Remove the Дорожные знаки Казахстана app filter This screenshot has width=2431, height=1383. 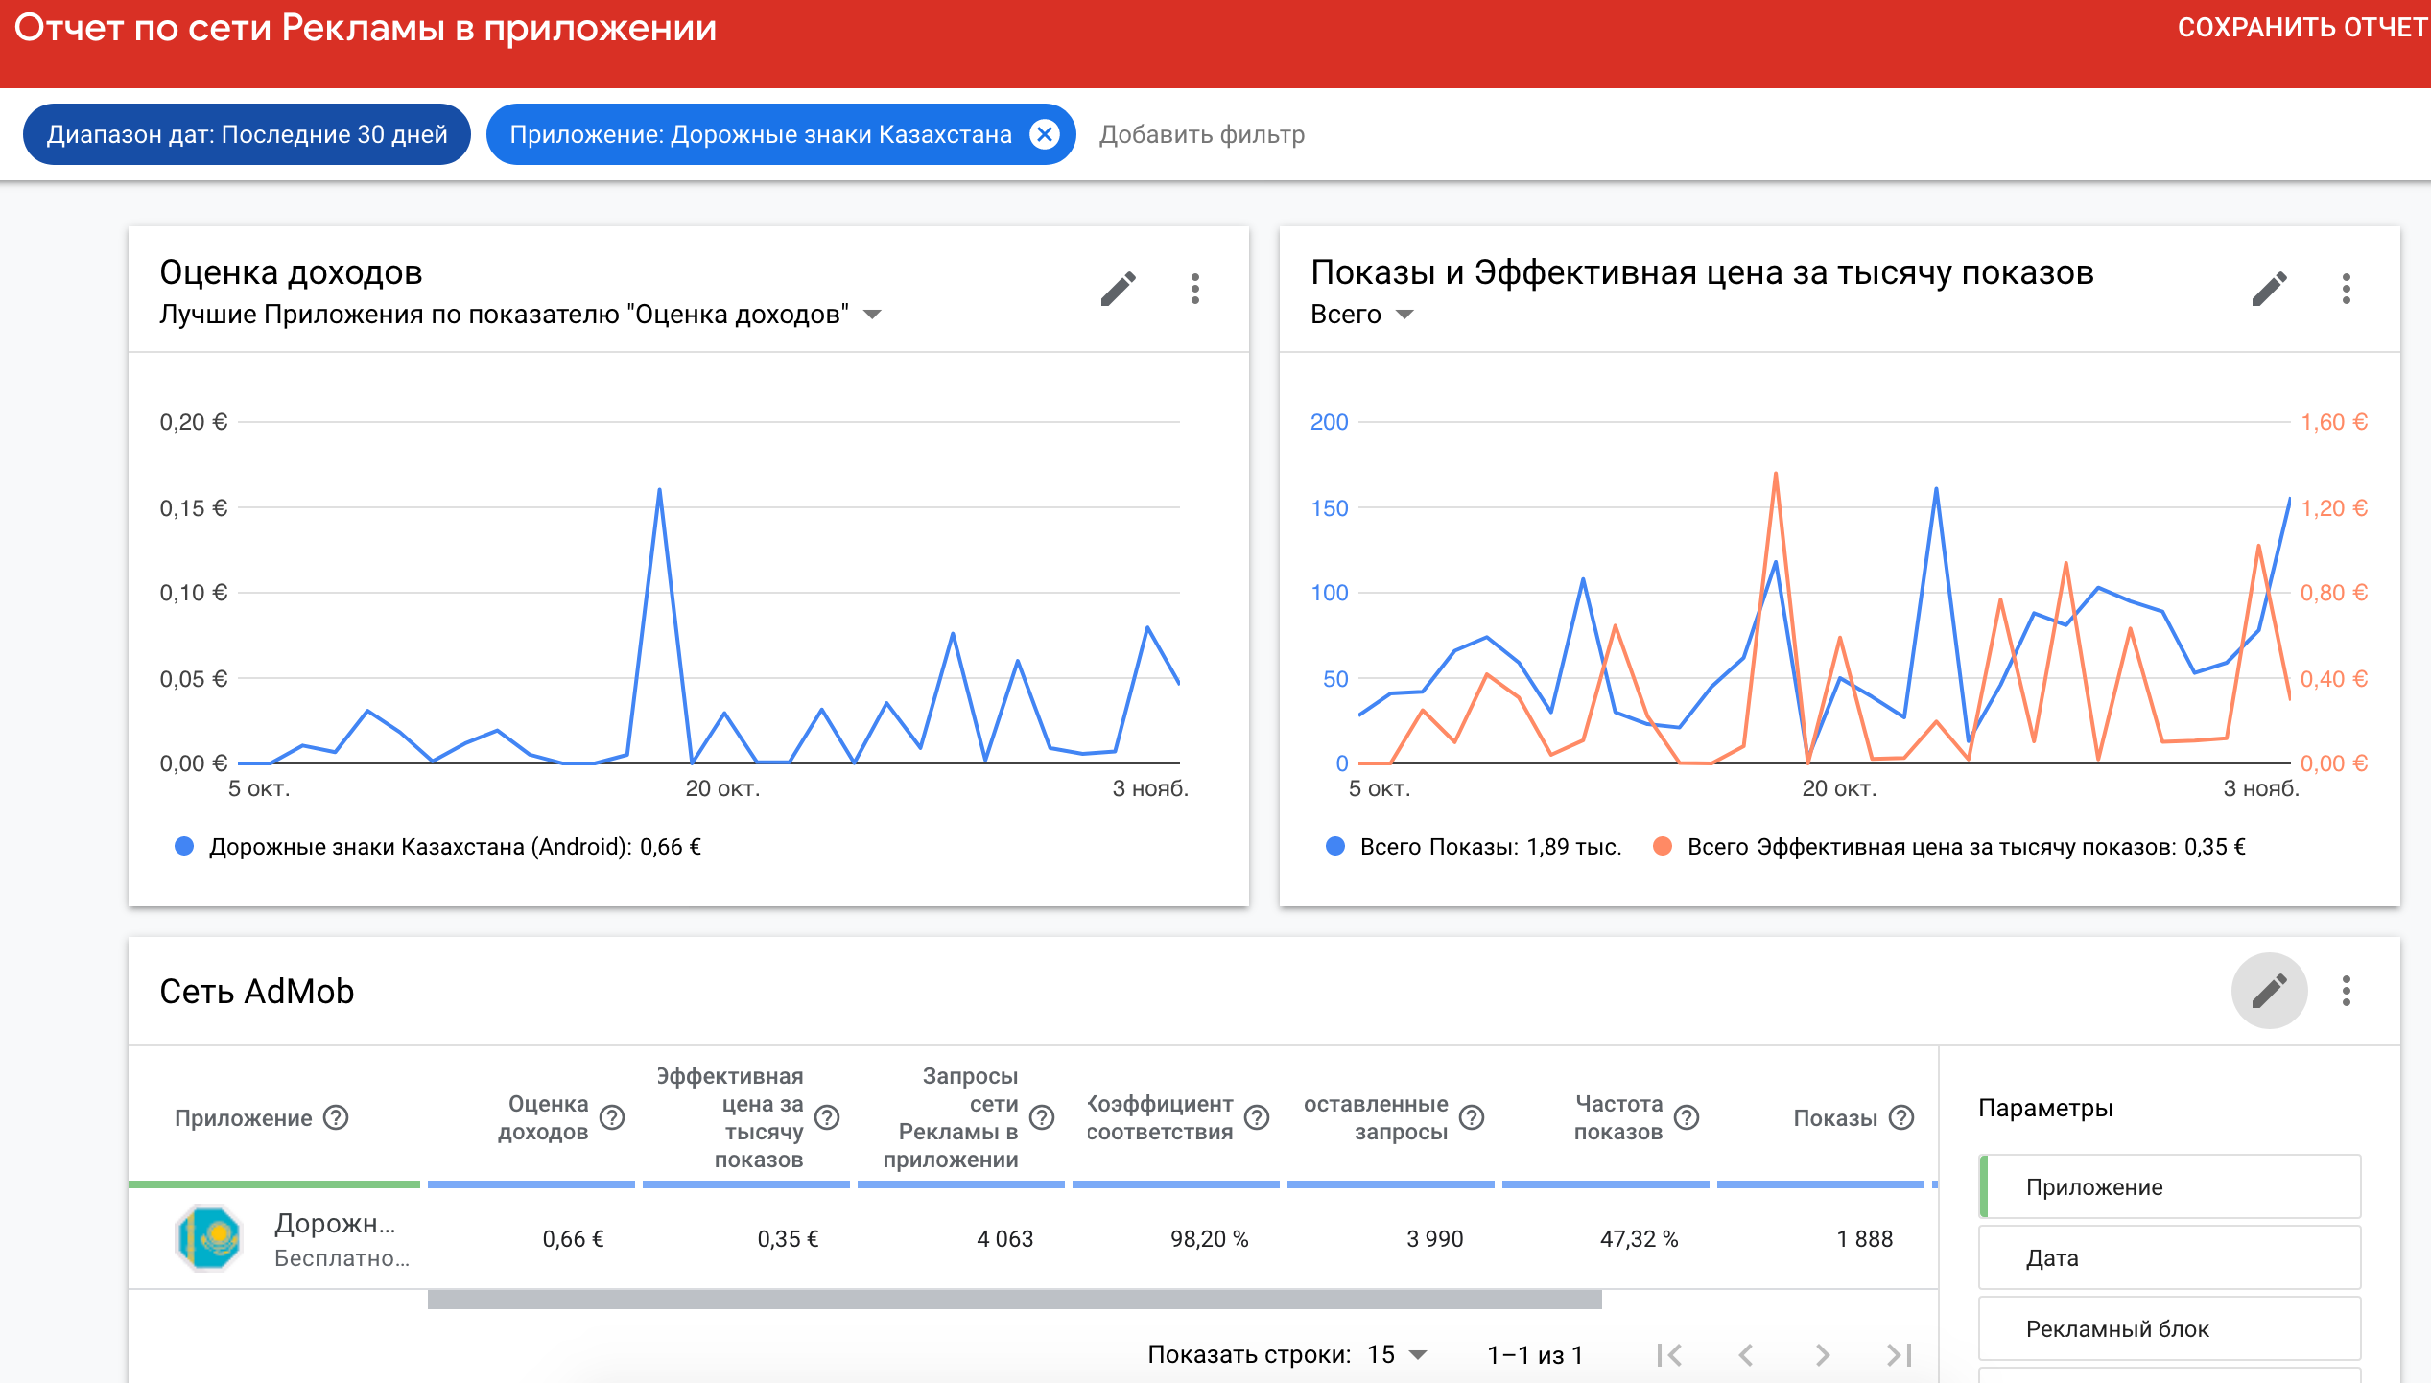(x=1045, y=134)
